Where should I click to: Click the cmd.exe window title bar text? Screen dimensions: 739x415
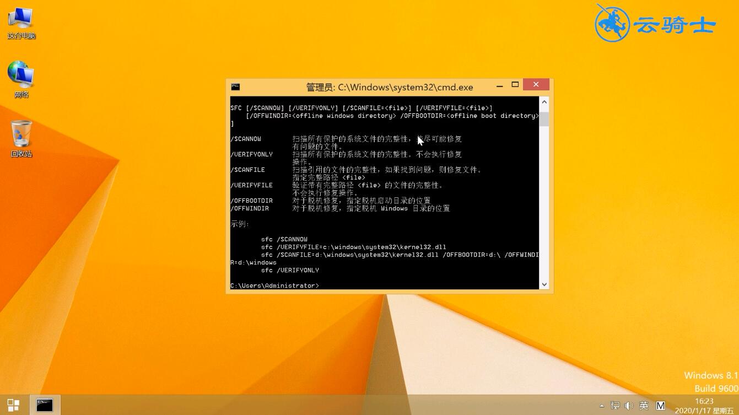pyautogui.click(x=389, y=87)
